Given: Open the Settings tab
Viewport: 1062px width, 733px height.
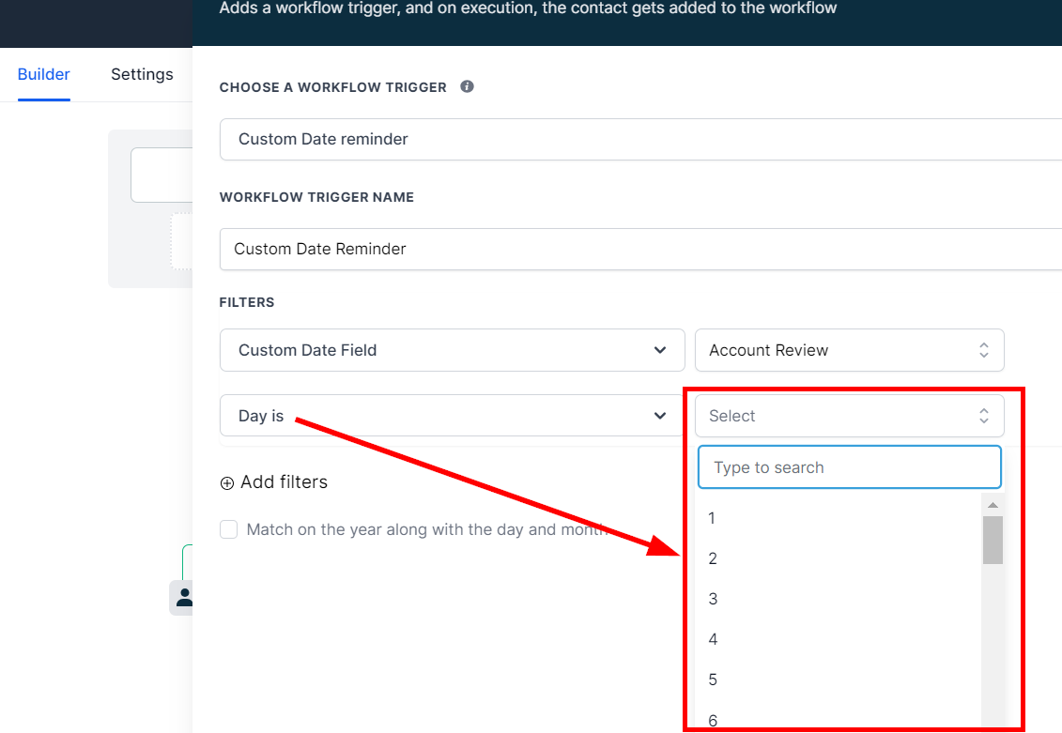Looking at the screenshot, I should click(x=142, y=74).
